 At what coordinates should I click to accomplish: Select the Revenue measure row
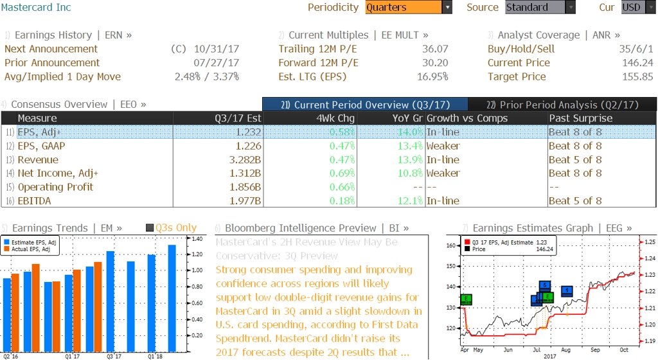click(x=328, y=160)
